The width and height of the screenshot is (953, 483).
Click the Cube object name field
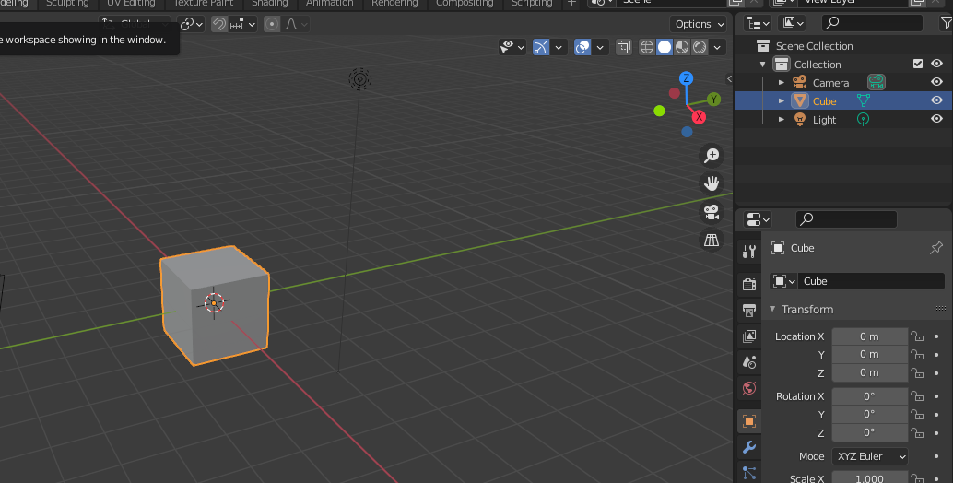[871, 281]
